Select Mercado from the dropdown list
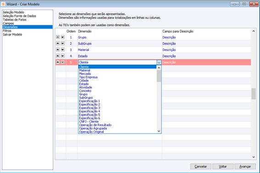 coord(117,73)
